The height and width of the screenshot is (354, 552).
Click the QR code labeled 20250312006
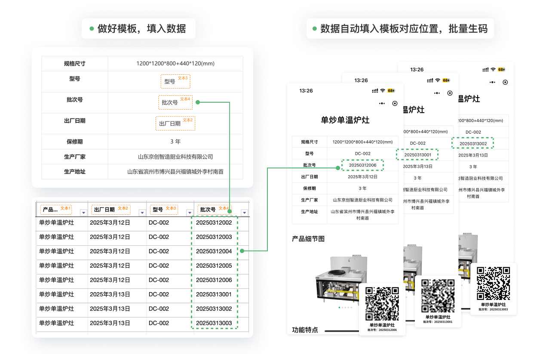(x=382, y=303)
